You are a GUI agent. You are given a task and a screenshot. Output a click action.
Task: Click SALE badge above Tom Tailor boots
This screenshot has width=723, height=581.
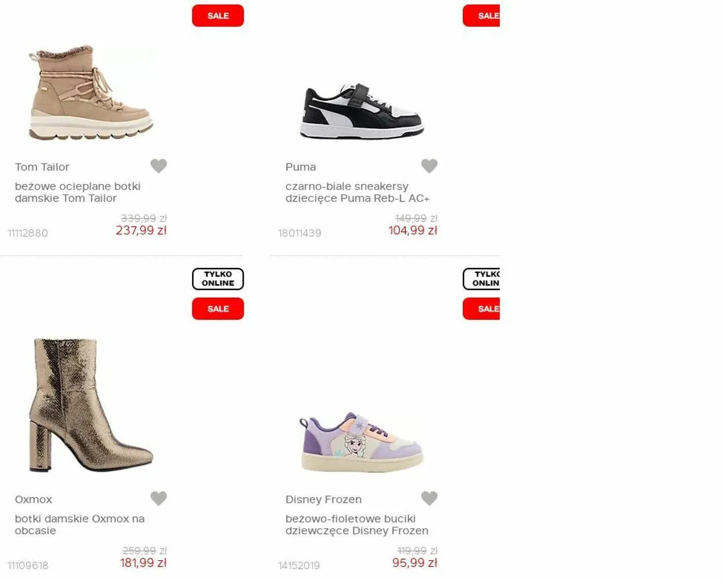[217, 16]
